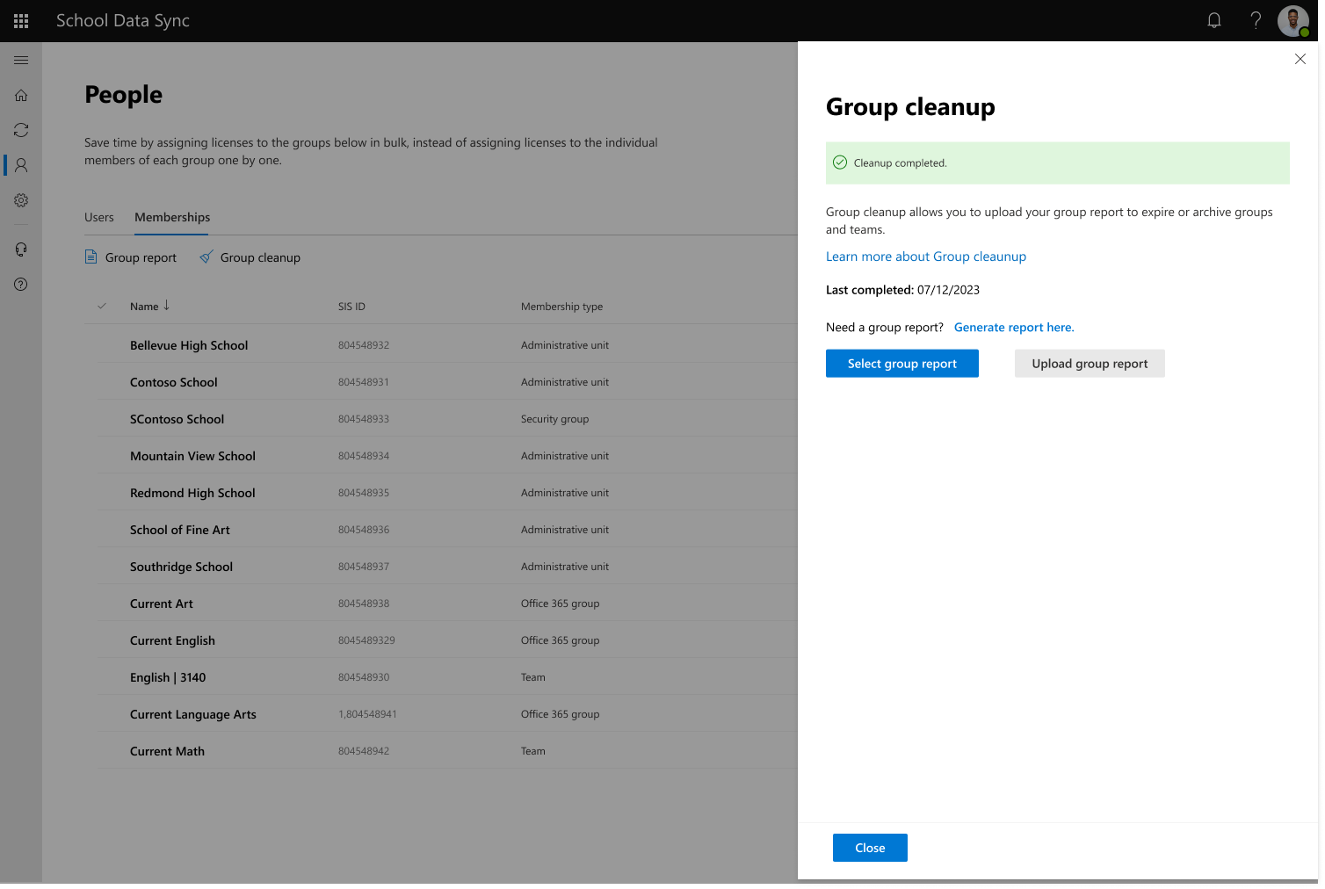
Task: Open Learn more about Group cleanup link
Action: (x=925, y=257)
